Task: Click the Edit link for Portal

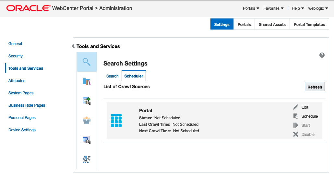Action: point(305,107)
